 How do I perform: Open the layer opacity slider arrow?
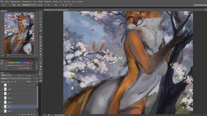[37, 79]
